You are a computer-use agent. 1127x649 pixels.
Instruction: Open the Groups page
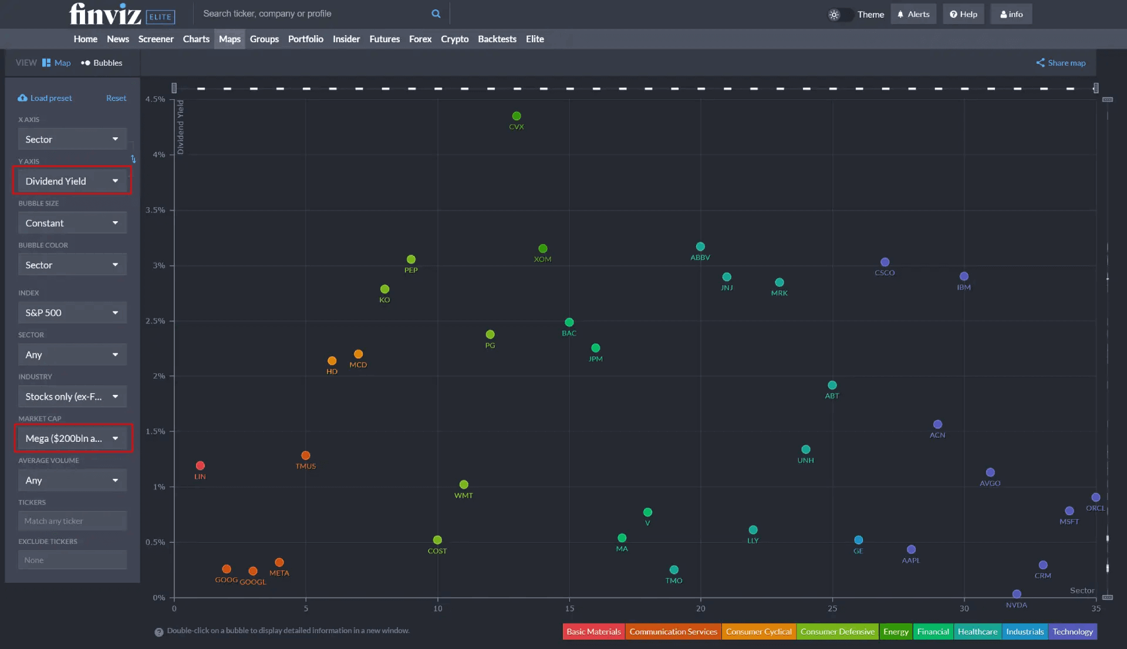click(x=264, y=39)
